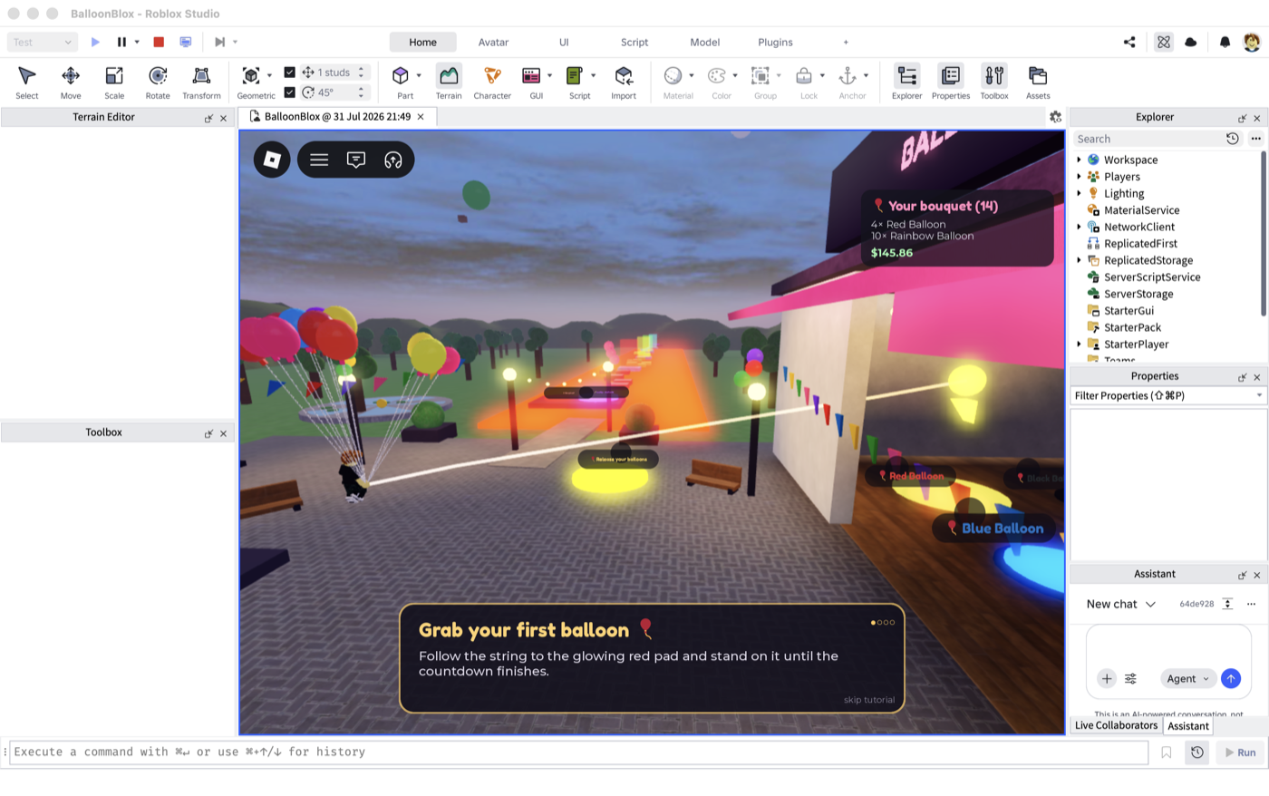Select the Live Collaborators tab
Screen dimensions: 1269x796
coord(1116,725)
